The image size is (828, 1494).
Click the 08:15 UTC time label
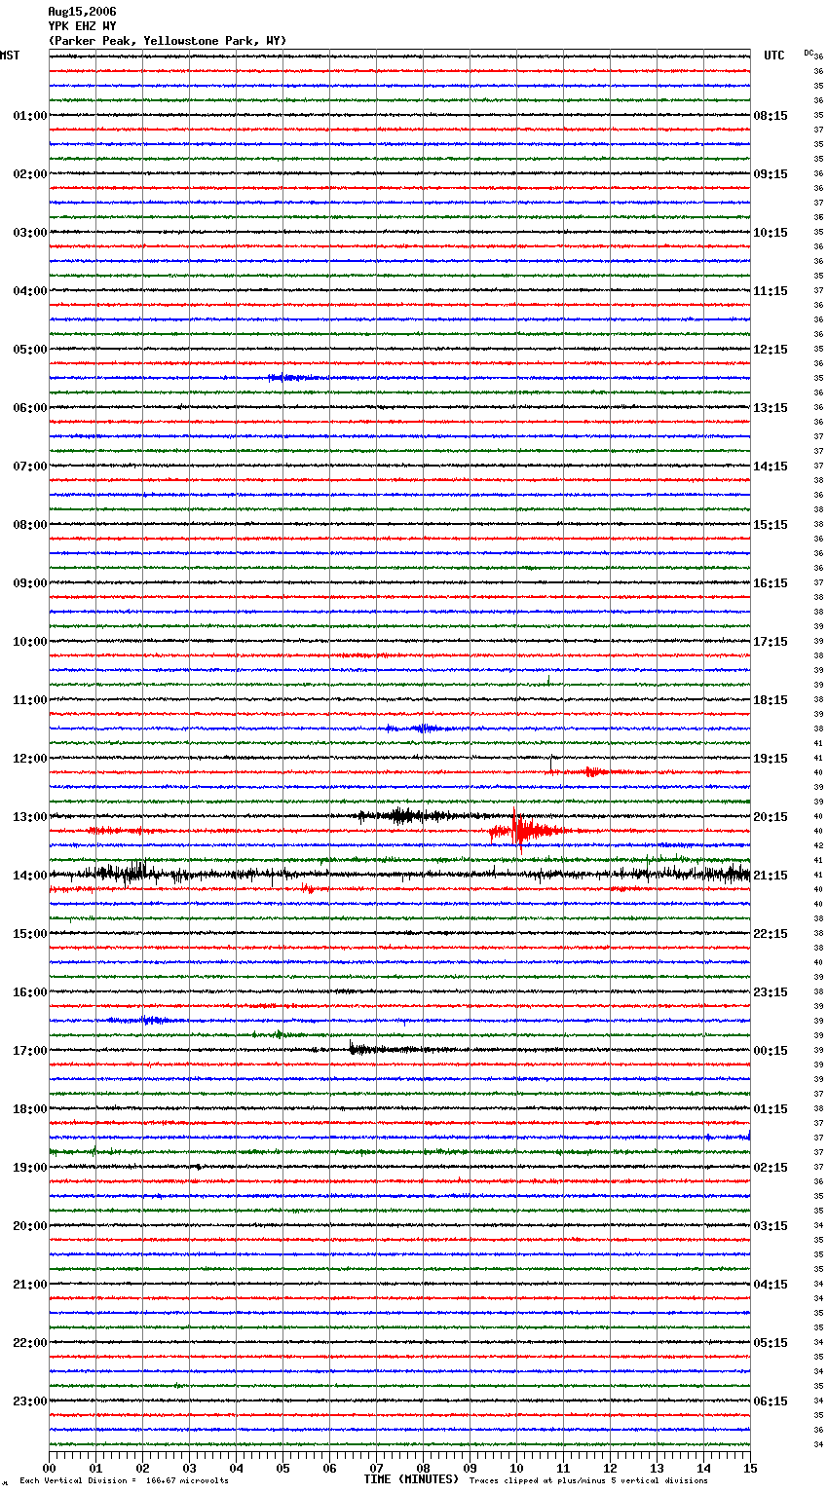[x=771, y=116]
